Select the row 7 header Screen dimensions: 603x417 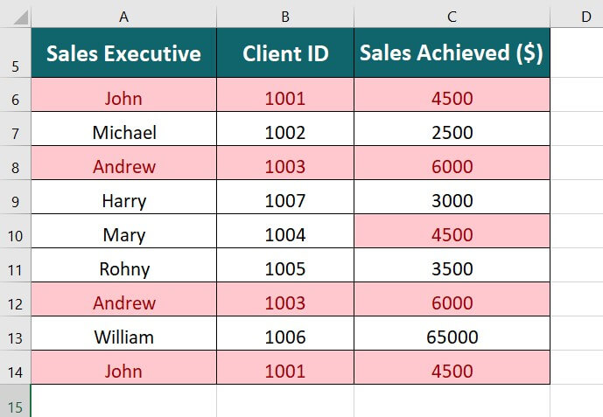click(15, 133)
